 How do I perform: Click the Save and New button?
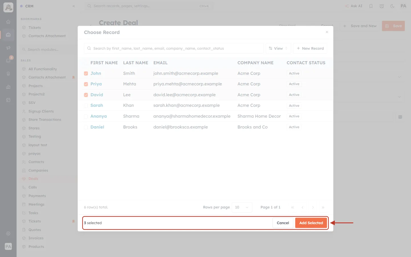click(x=360, y=26)
